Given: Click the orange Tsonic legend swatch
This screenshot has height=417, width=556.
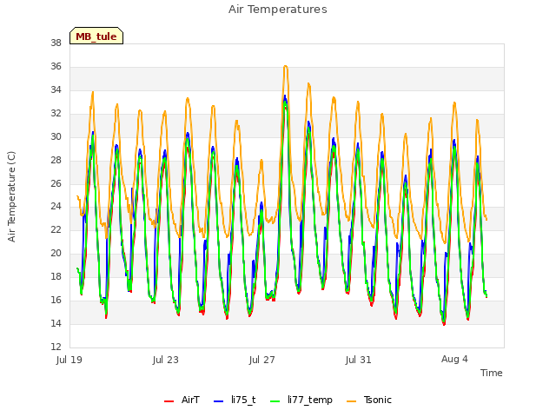Looking at the screenshot, I should coord(351,401).
